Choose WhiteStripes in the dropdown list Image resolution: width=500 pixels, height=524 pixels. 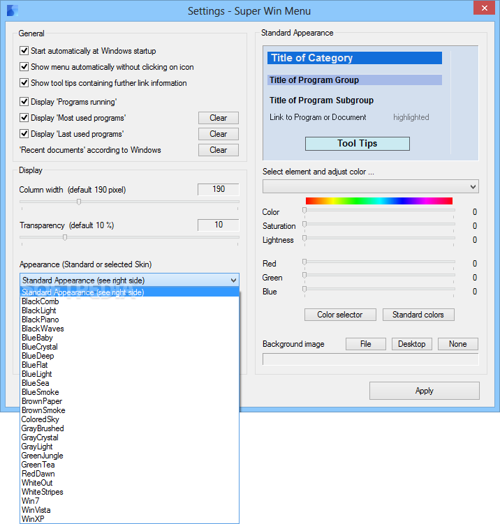pos(130,492)
